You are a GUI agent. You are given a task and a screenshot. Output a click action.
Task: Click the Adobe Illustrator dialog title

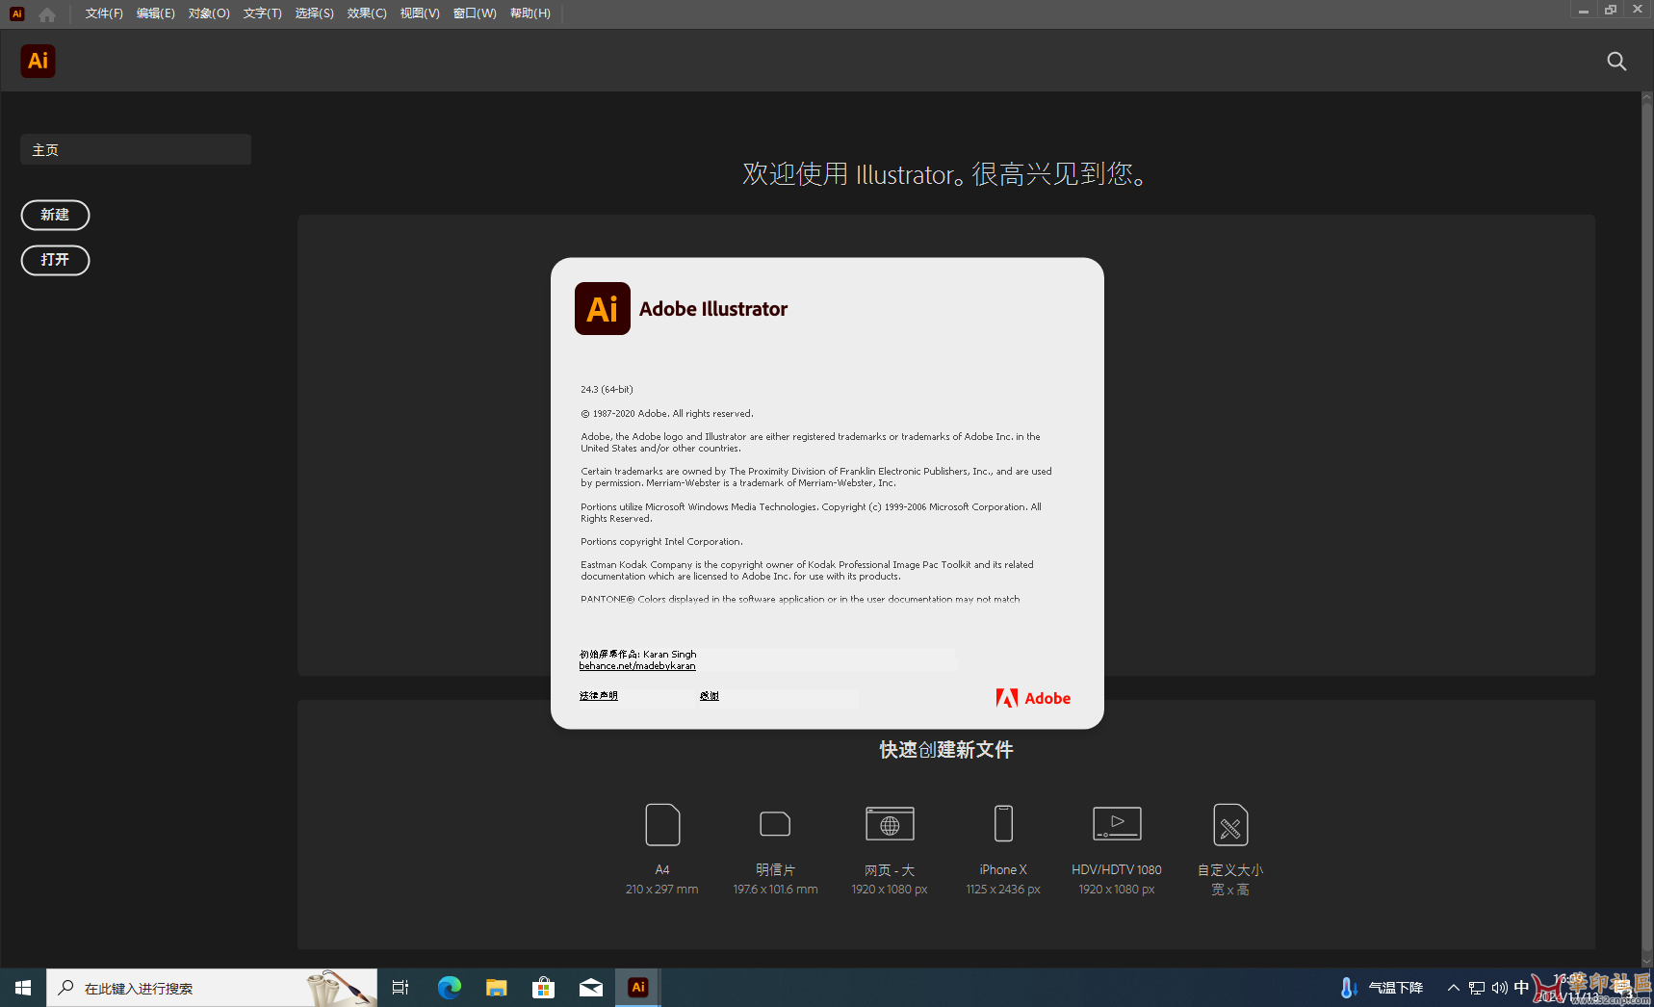[x=713, y=309]
